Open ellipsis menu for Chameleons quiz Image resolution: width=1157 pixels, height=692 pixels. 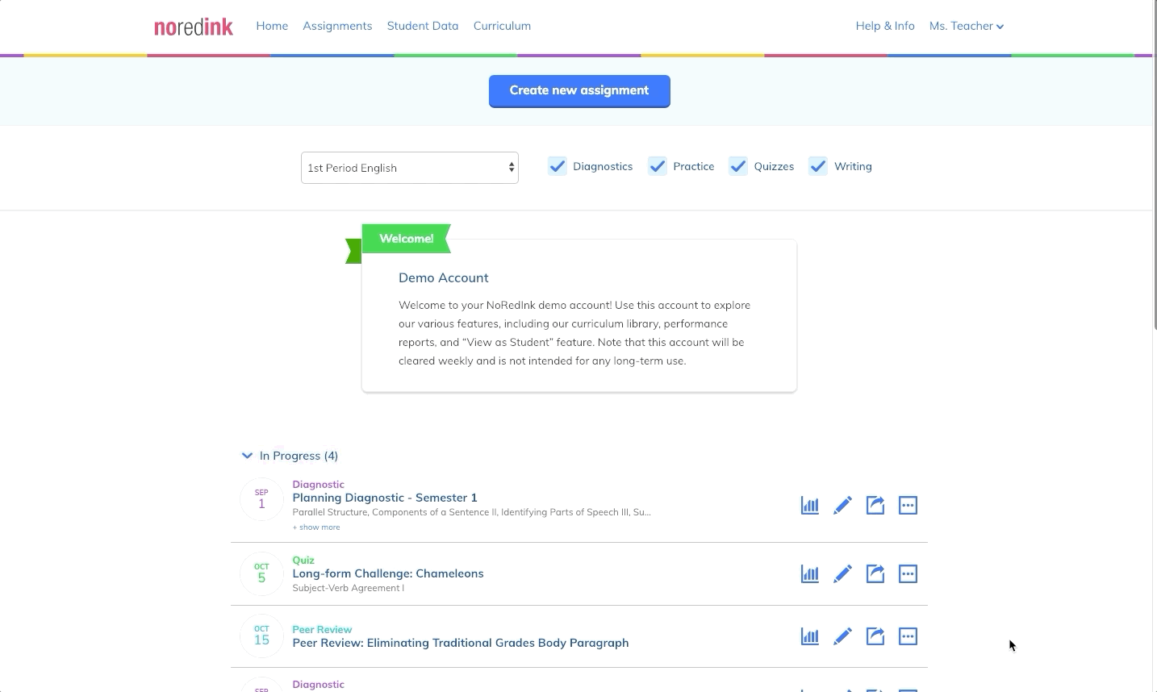point(908,574)
